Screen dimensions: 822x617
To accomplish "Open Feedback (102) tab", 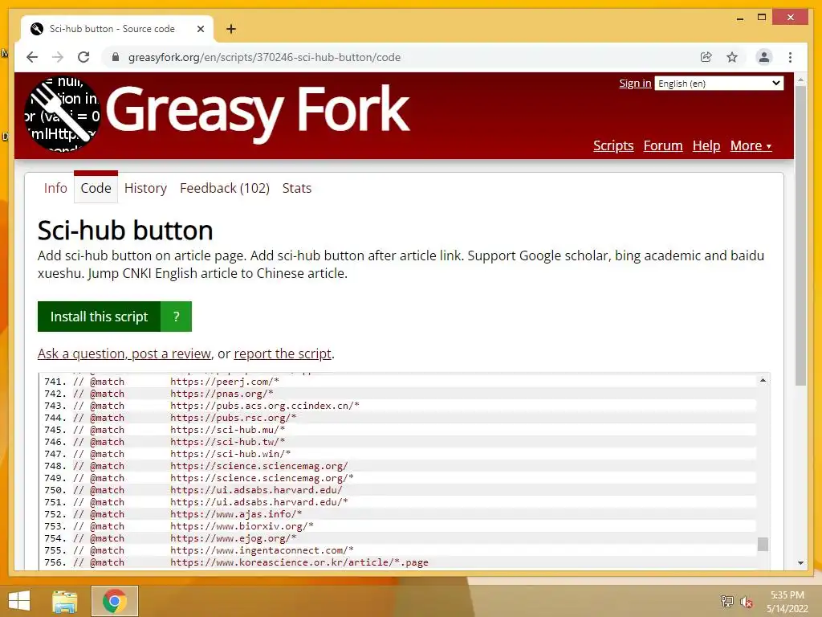I will click(x=225, y=188).
